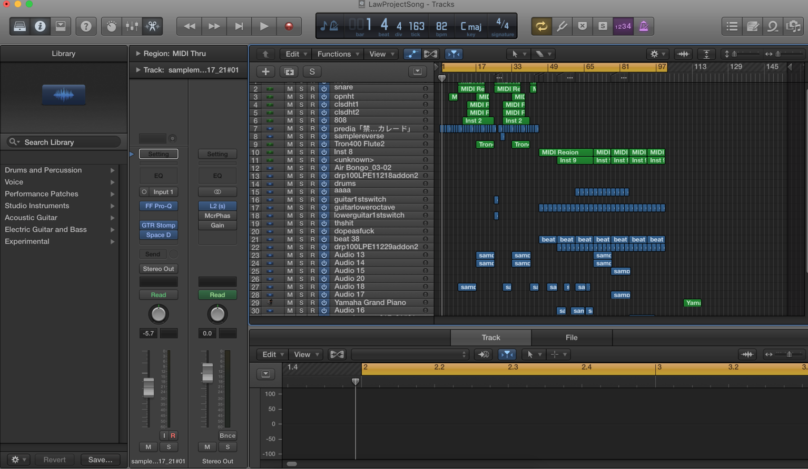Click the Bnce bounce button
The height and width of the screenshot is (469, 808).
228,435
